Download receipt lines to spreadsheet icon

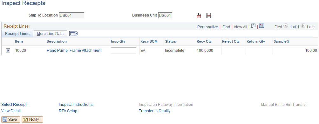click(262, 26)
